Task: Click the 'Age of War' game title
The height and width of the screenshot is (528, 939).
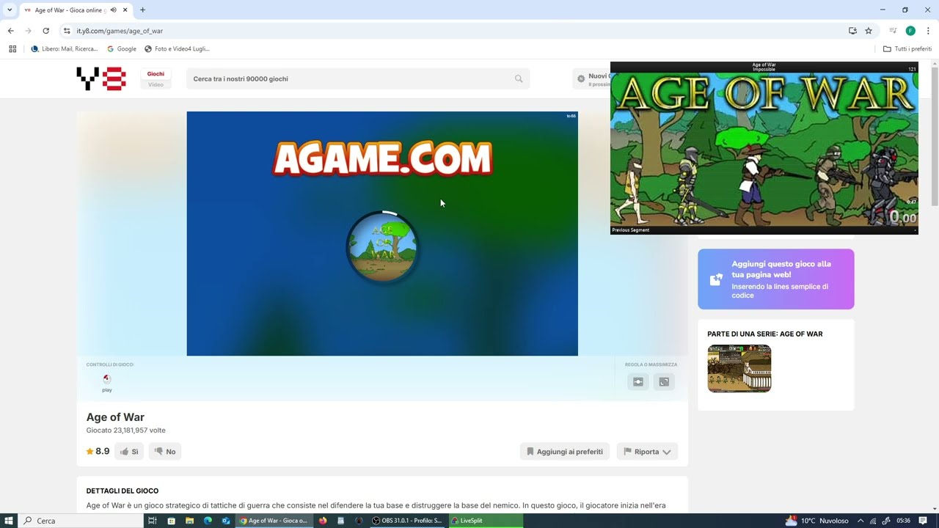Action: [x=115, y=417]
